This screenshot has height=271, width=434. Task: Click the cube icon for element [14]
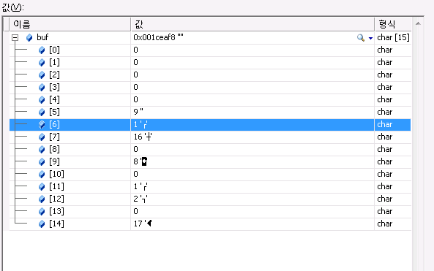(42, 224)
